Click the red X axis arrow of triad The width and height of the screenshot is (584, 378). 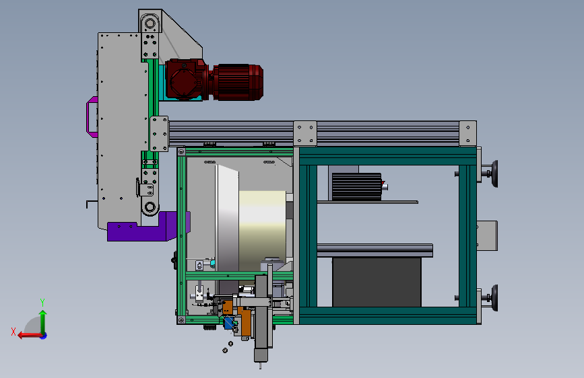coord(30,336)
